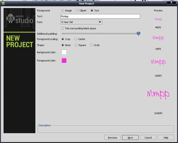Click the Previous button
The width and height of the screenshot is (178, 143).
pos(112,138)
